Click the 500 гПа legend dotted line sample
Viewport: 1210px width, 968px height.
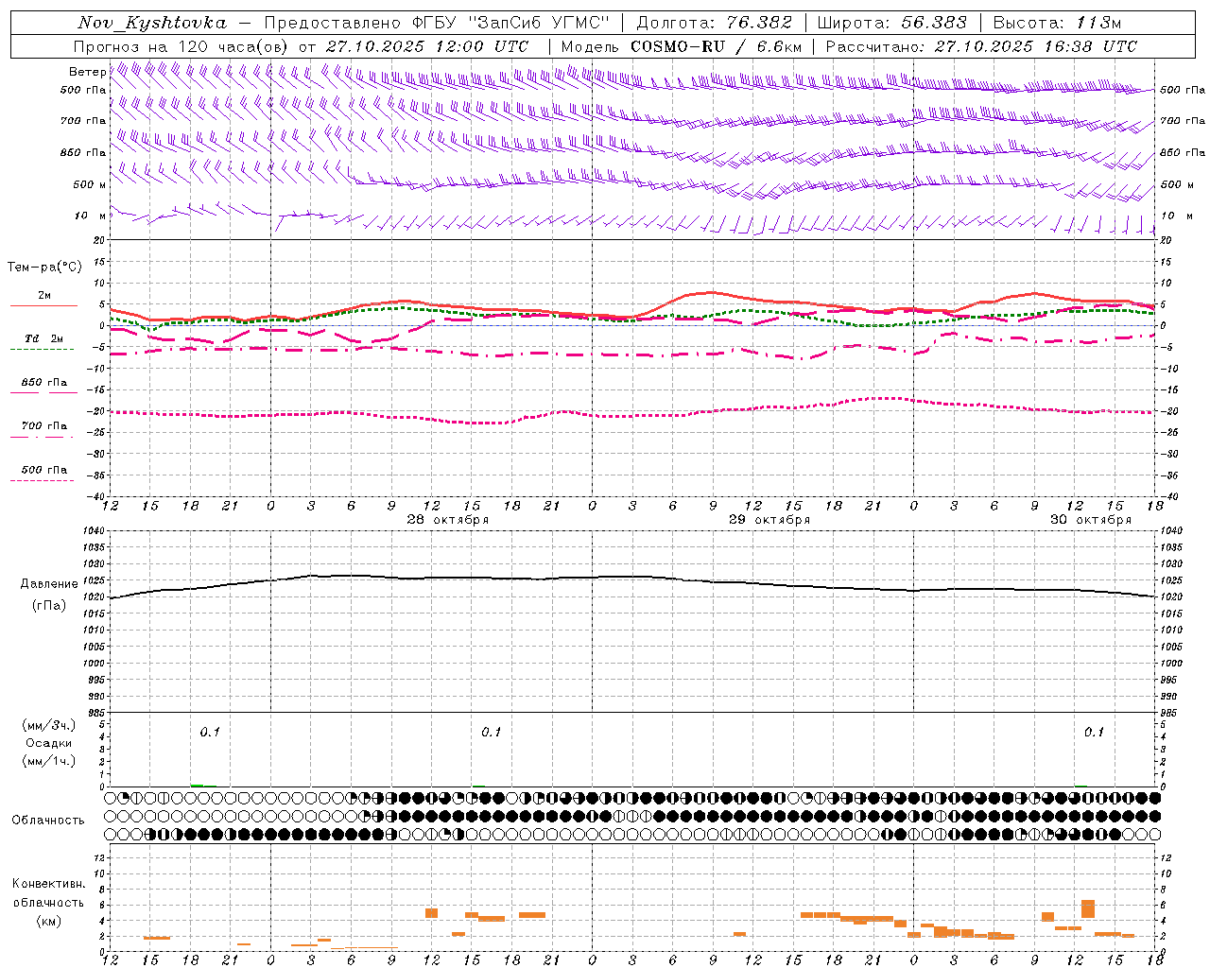[x=42, y=480]
